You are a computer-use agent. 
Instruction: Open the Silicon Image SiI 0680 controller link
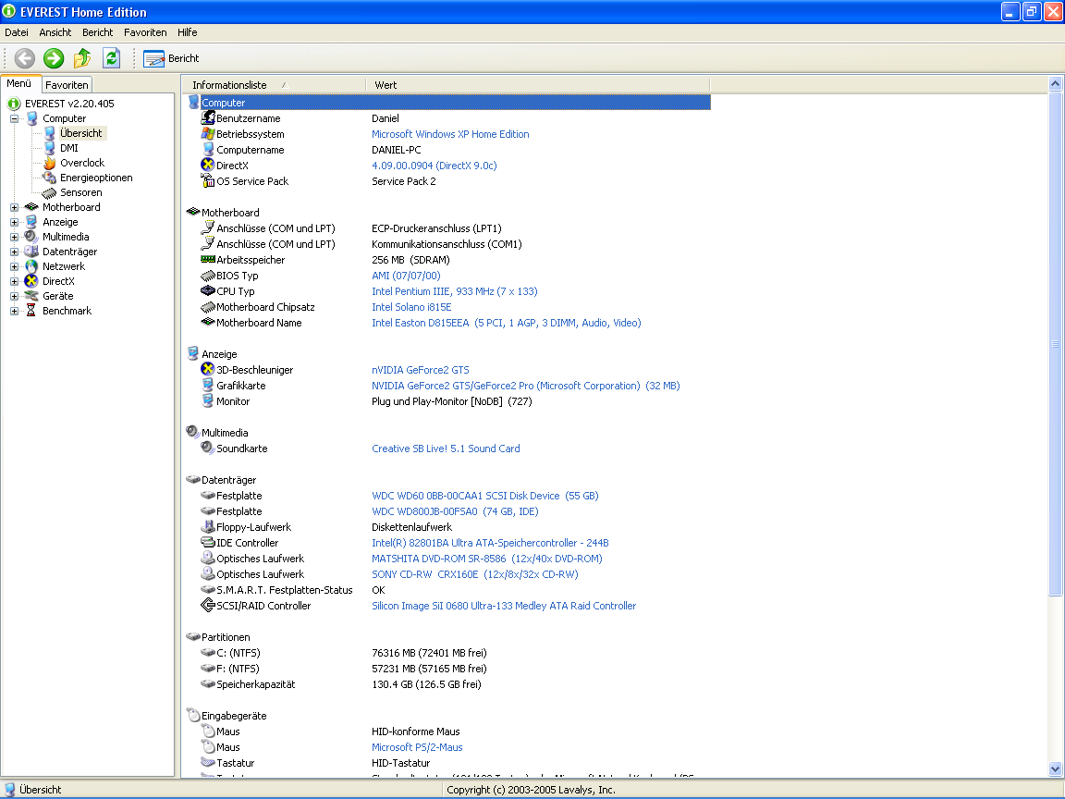point(504,606)
